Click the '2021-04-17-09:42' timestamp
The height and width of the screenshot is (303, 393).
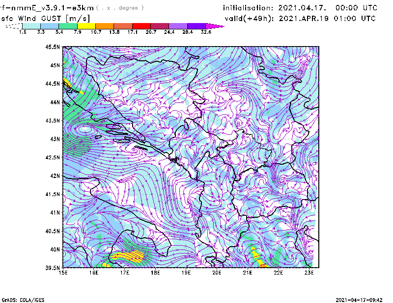(x=359, y=300)
